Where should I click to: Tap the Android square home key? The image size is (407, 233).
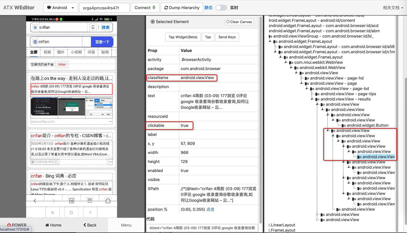click(71, 213)
